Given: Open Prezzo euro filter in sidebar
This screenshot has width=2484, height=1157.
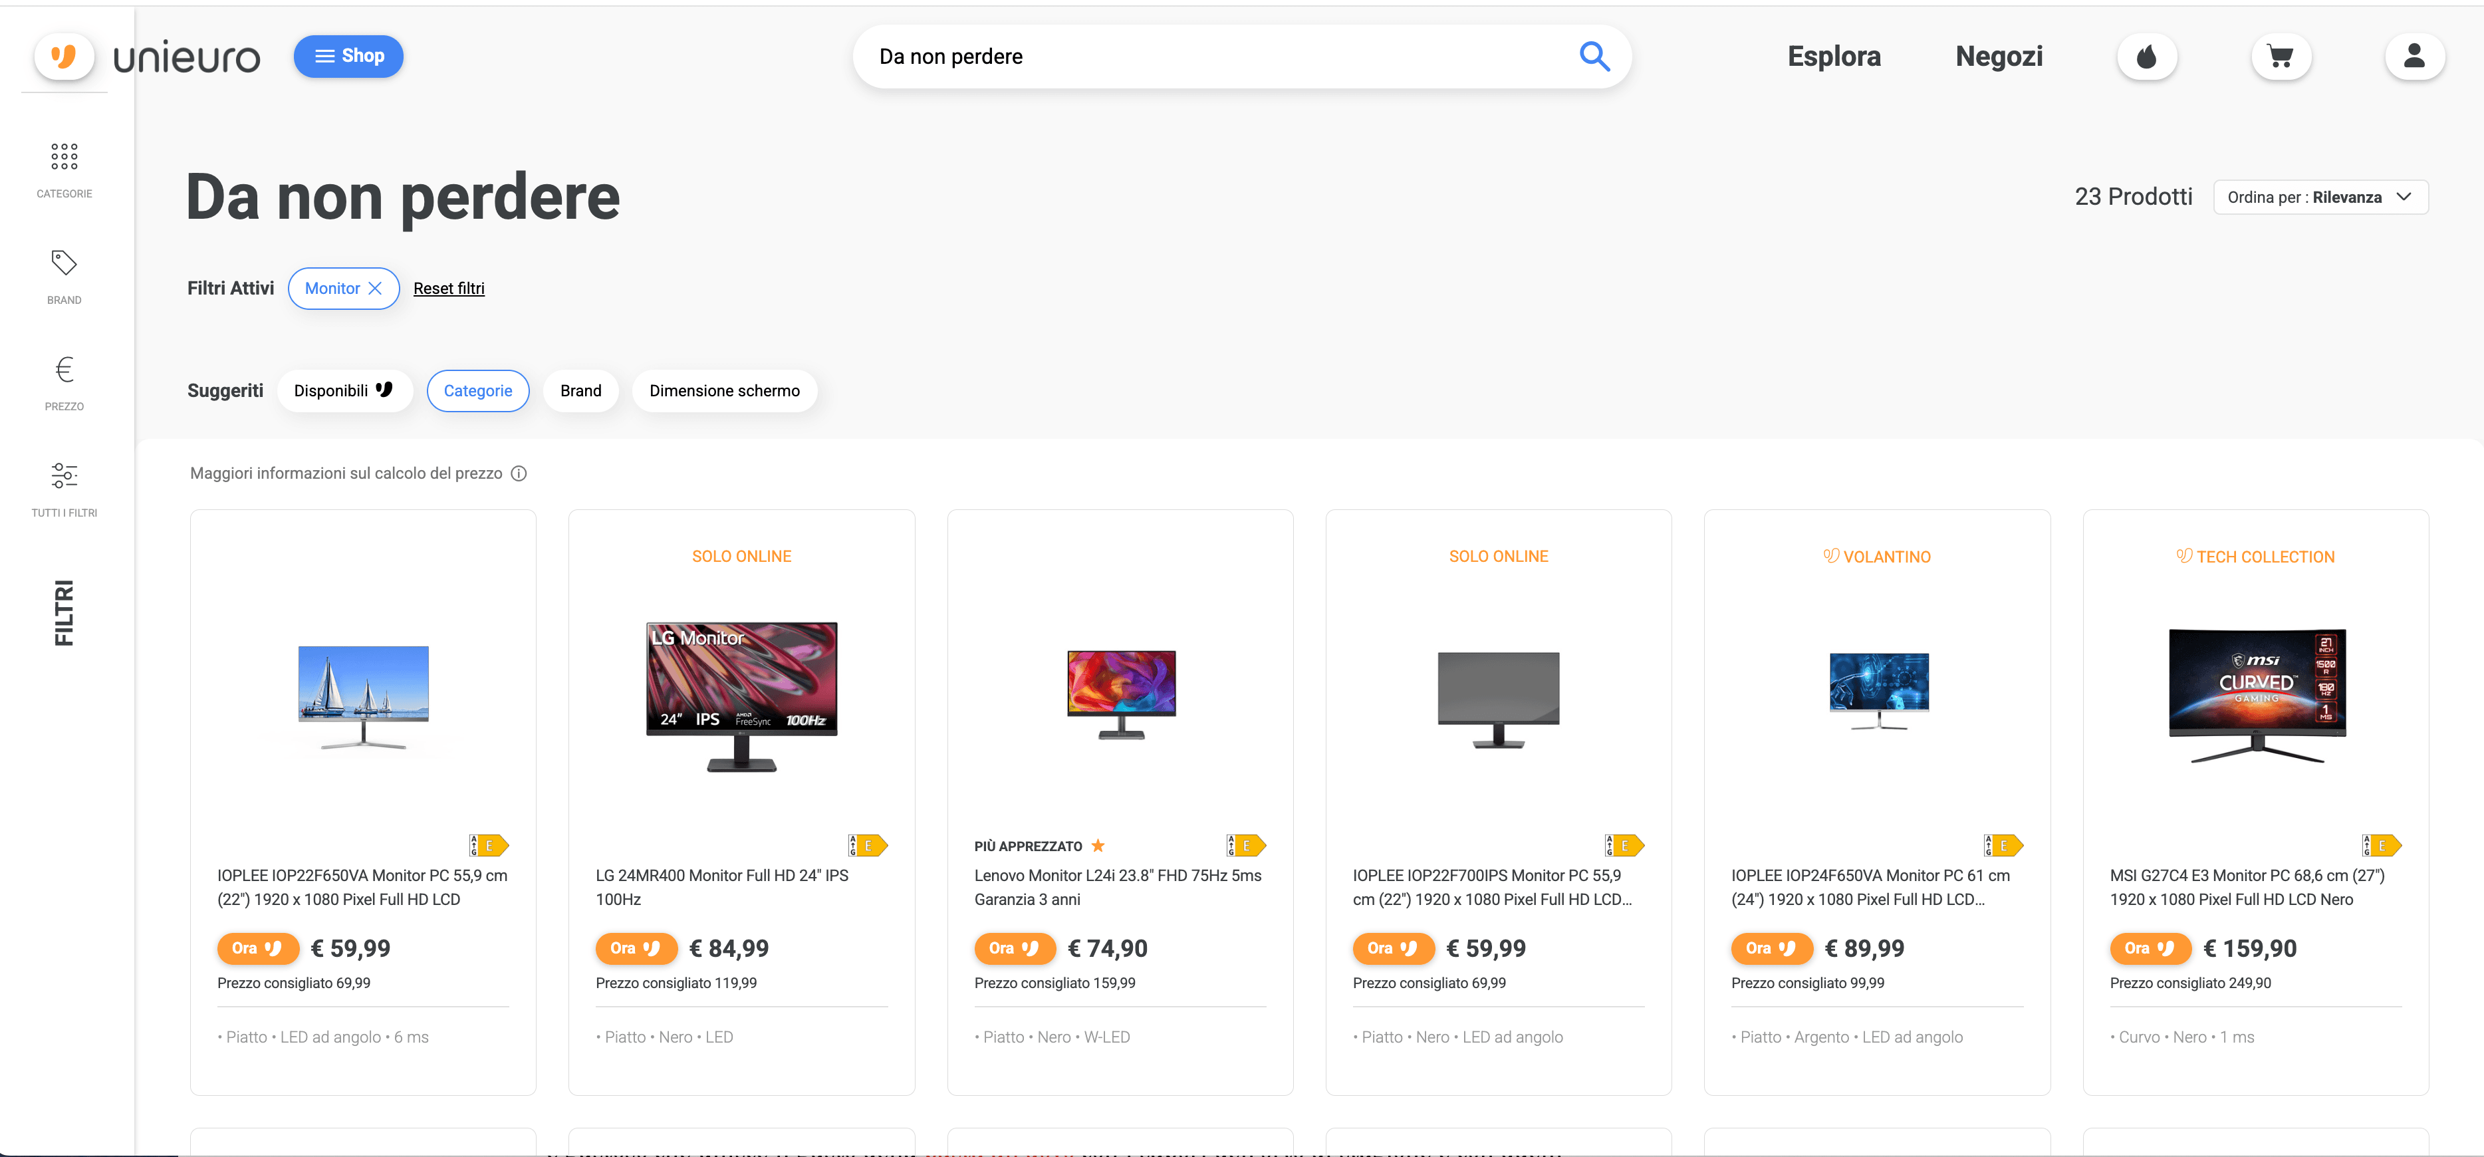Looking at the screenshot, I should pyautogui.click(x=64, y=382).
